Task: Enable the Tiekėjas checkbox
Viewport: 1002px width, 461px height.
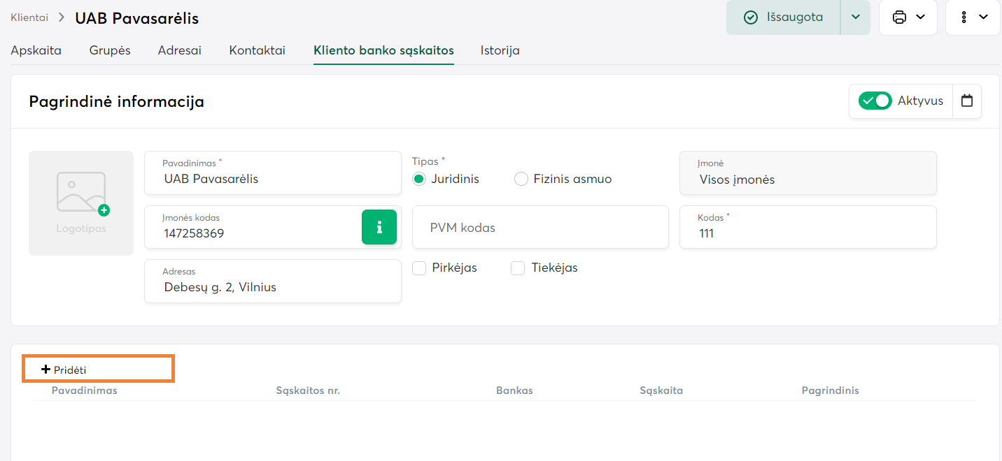Action: (x=518, y=268)
